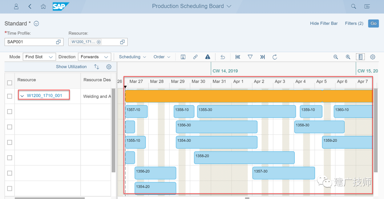Viewport: 384px width, 199px height.
Task: Remove the W1200_171... resource token
Action: tap(99, 42)
